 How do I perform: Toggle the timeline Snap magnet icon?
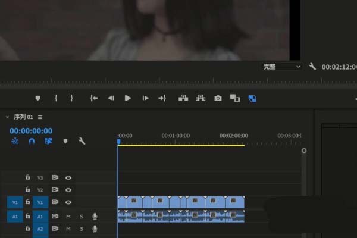pos(32,142)
